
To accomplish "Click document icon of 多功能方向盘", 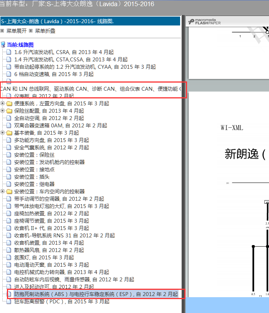I will (9, 140).
